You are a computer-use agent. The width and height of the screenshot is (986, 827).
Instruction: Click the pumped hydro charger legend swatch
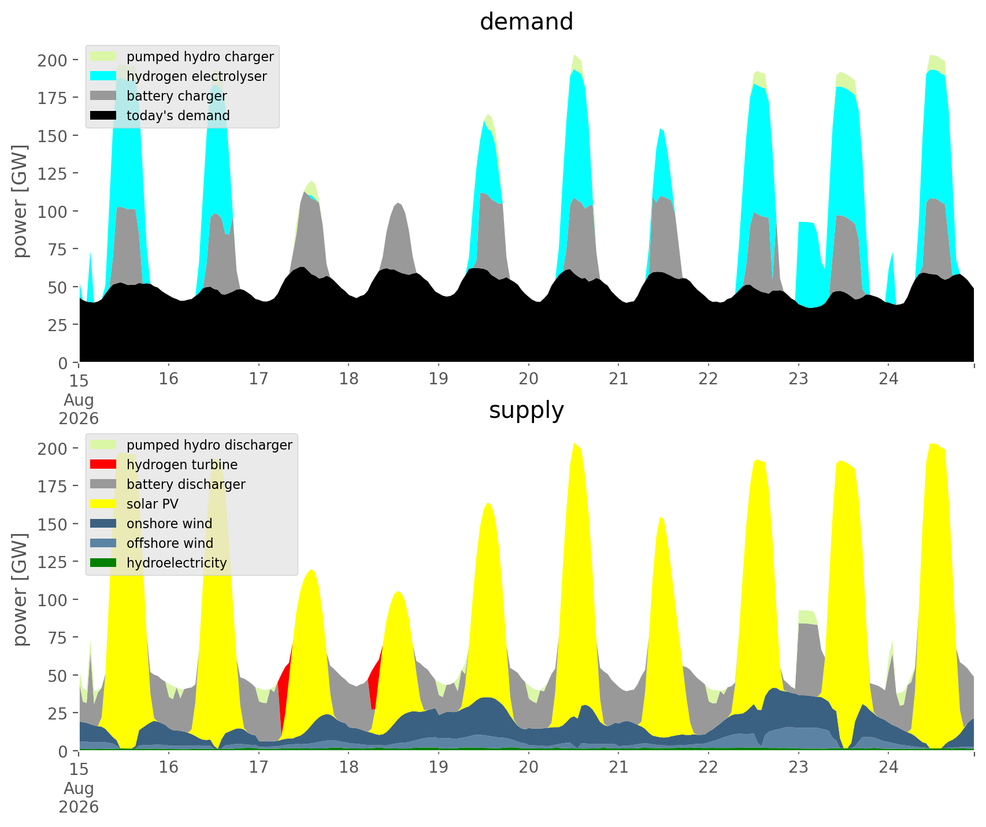103,57
